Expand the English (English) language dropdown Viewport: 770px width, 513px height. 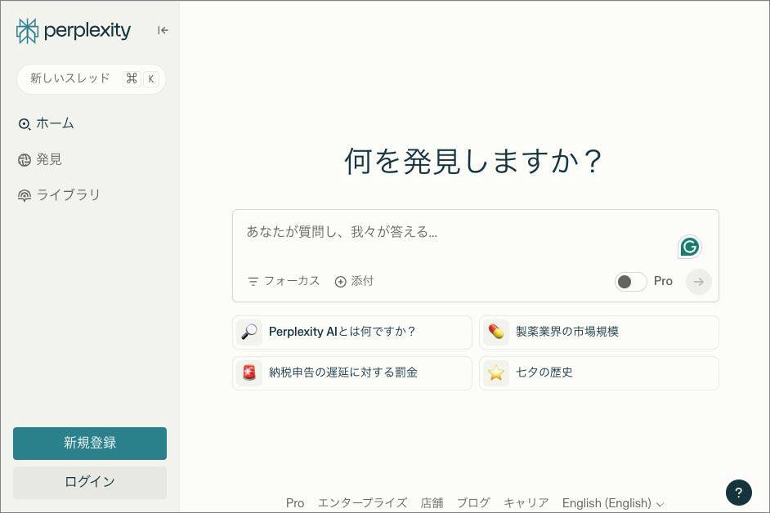tap(613, 503)
